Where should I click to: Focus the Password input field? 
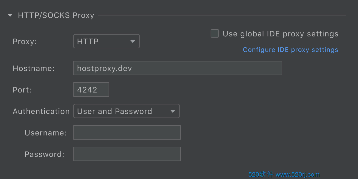(x=127, y=154)
